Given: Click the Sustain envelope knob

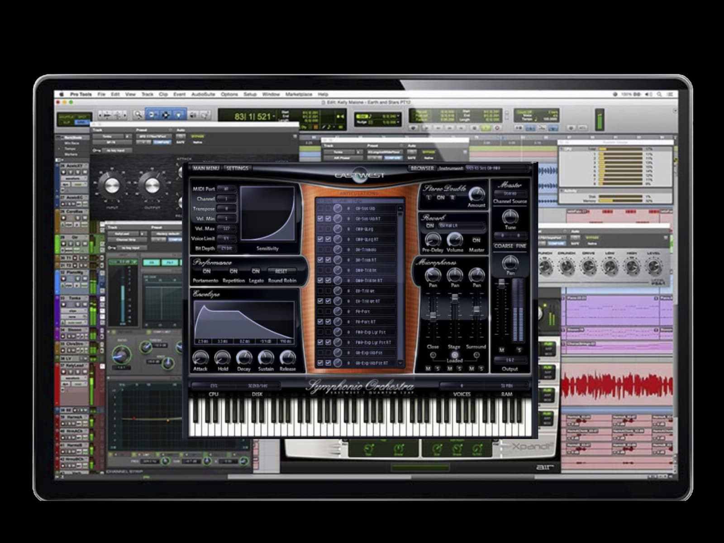Looking at the screenshot, I should coord(266,358).
